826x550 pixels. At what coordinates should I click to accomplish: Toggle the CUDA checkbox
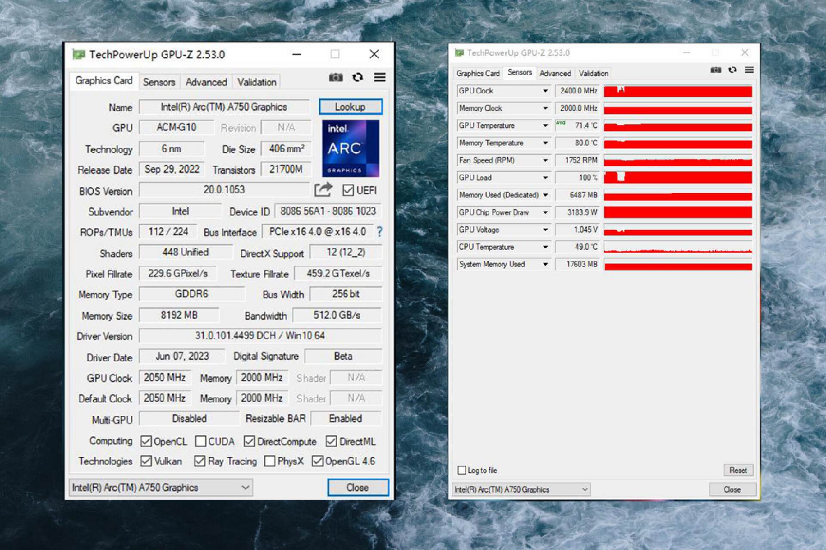[x=200, y=441]
